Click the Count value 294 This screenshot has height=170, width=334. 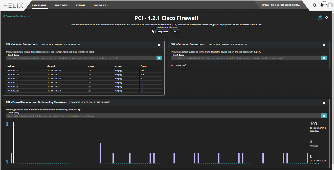143,70
